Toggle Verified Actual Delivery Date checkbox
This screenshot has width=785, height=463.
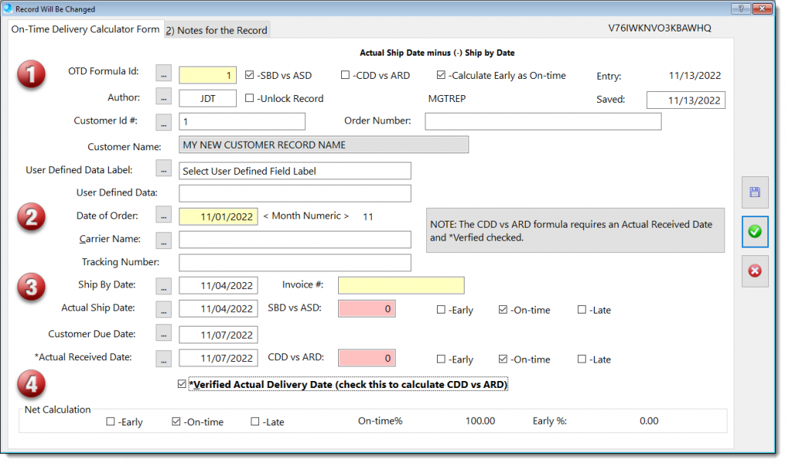click(x=182, y=384)
